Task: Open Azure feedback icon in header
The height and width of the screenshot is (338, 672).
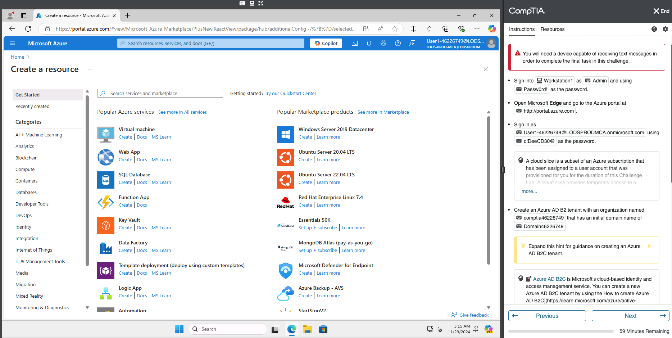Action: [412, 43]
